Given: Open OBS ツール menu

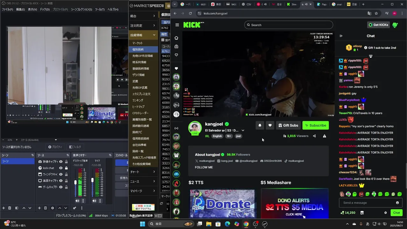Looking at the screenshot, I should coord(100,9).
